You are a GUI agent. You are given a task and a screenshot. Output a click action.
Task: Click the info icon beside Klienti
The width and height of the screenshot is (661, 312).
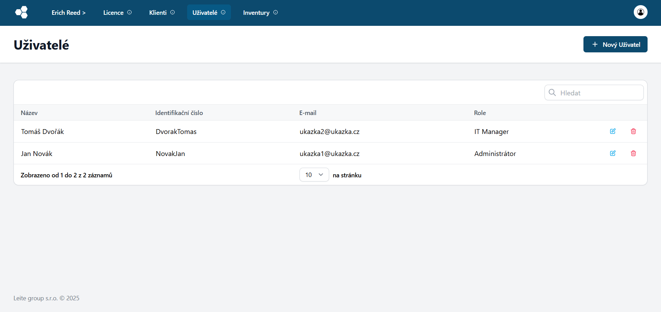tap(173, 12)
